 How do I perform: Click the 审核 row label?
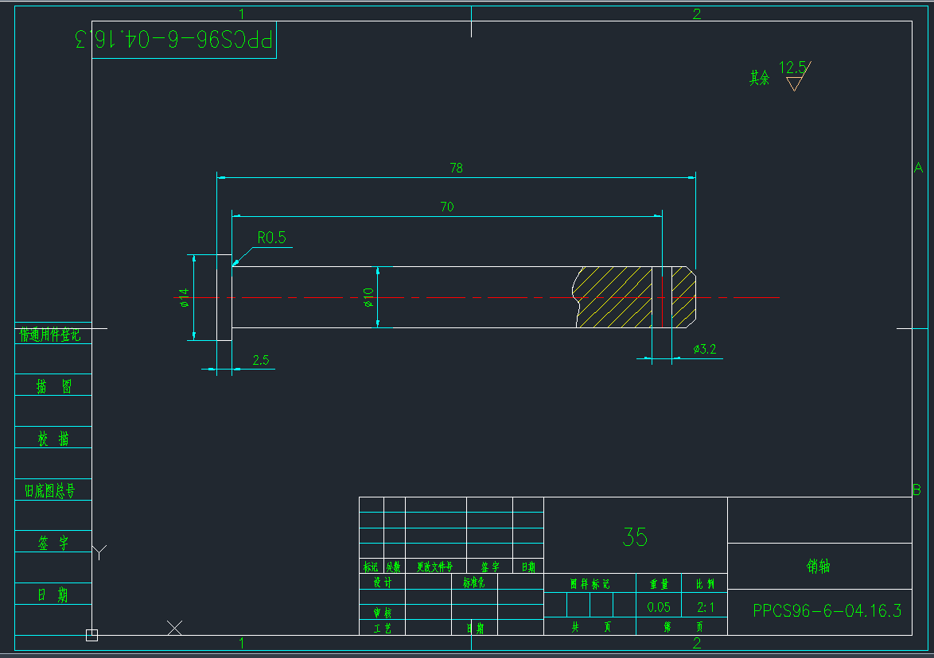383,613
